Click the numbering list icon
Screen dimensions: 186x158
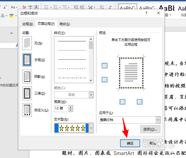(55, 7)
